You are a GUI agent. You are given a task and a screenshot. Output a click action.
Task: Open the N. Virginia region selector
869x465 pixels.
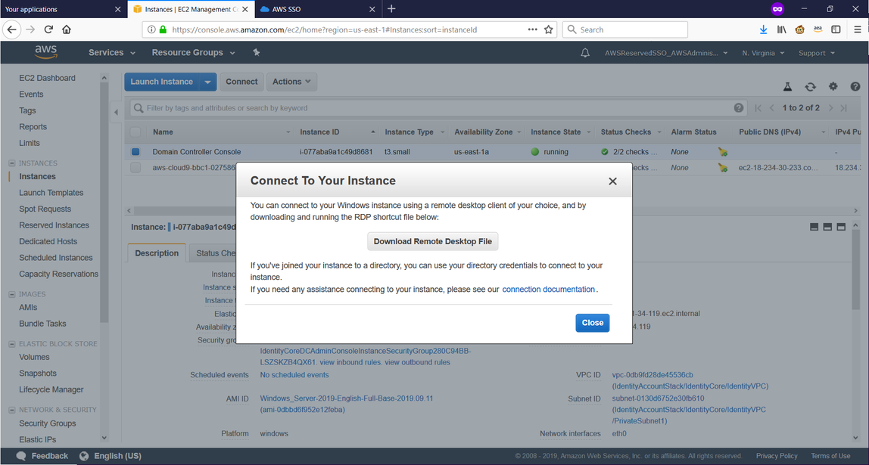tap(763, 53)
